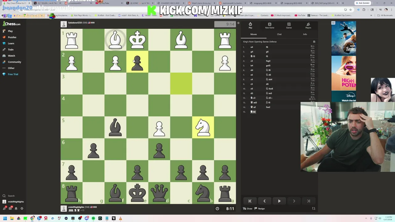The width and height of the screenshot is (395, 222).
Task: Open messages envelope icon in sidebar
Action: 10,208
